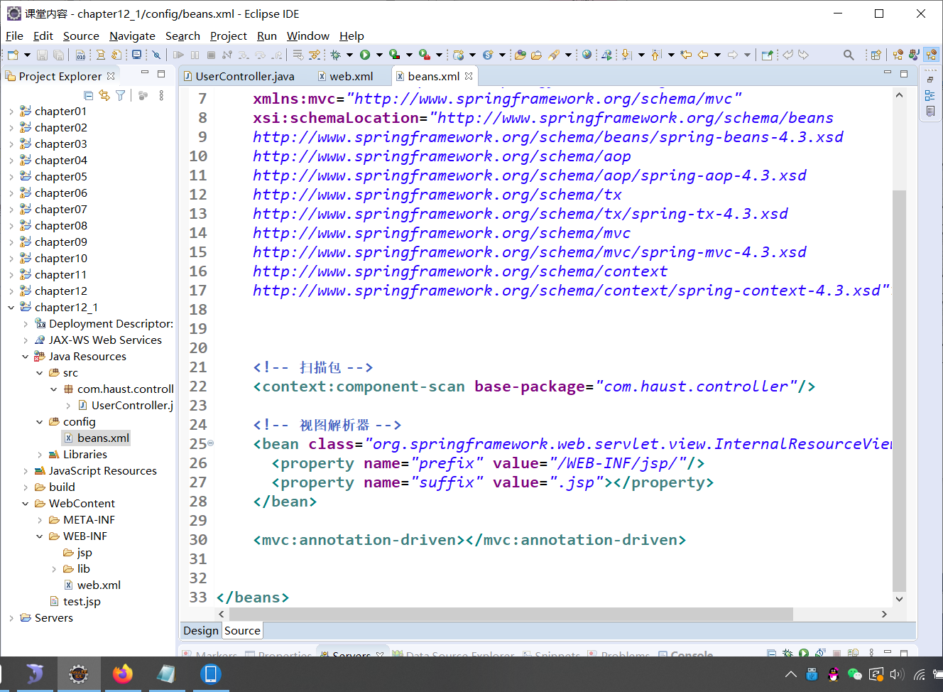This screenshot has width=943, height=692.
Task: Collapse the WEB-INF folder
Action: coord(39,536)
